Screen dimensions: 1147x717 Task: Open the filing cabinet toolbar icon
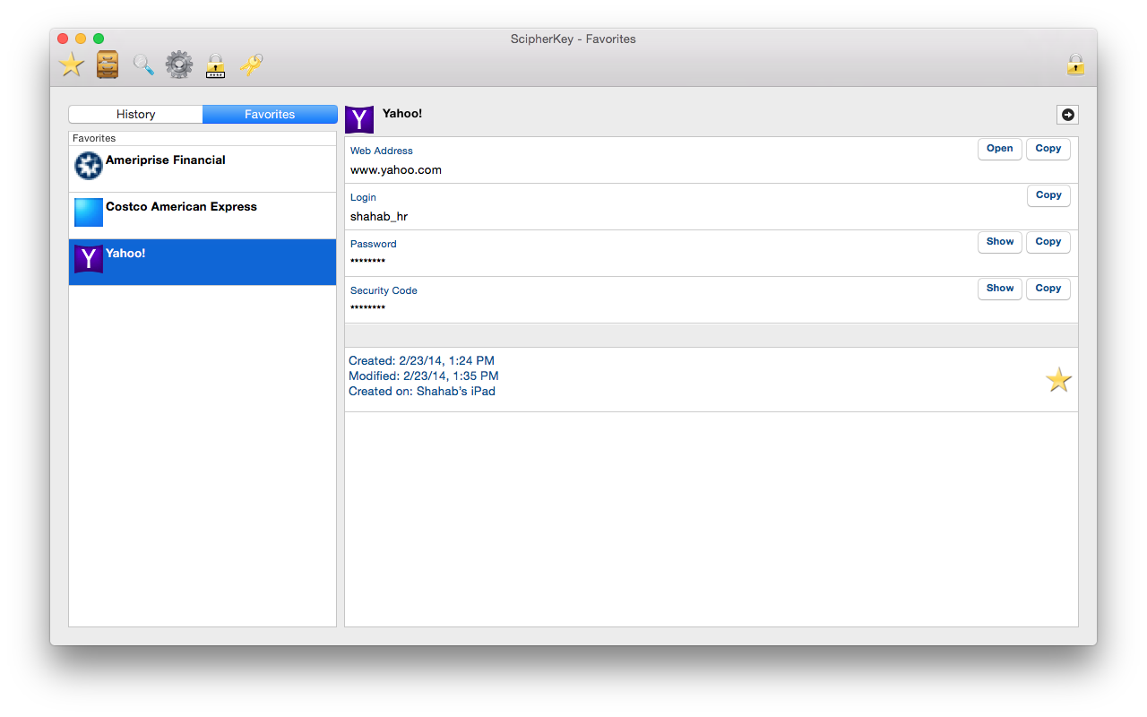tap(108, 65)
